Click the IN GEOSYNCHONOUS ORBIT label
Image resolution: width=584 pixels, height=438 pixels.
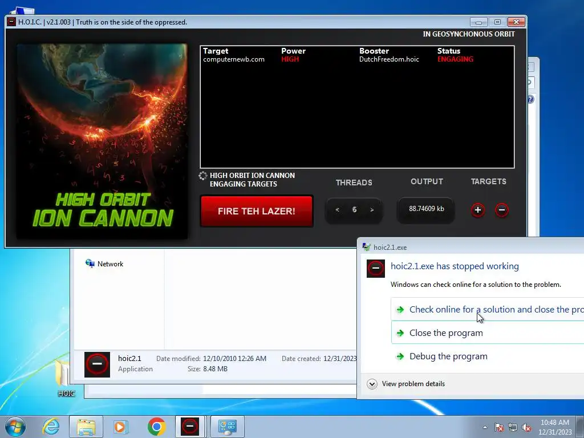tap(469, 34)
